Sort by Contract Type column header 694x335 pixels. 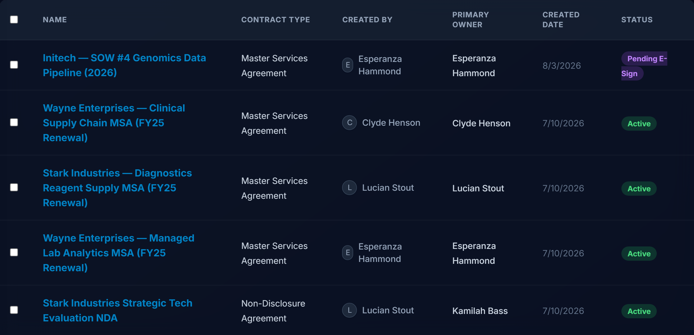point(276,20)
